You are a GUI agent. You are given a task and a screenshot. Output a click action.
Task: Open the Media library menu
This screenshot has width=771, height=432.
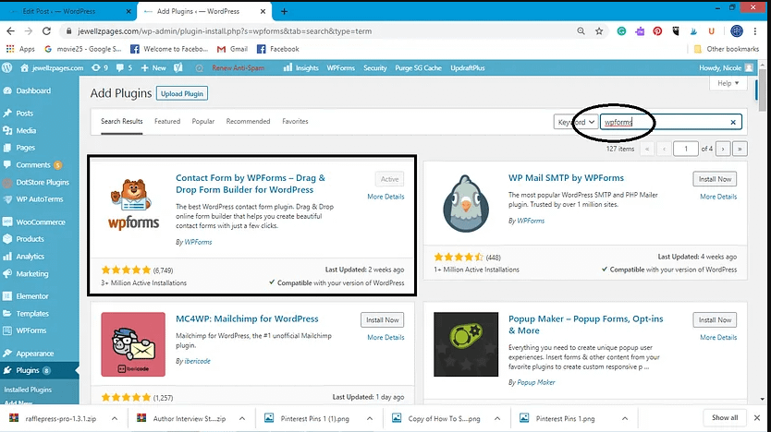26,130
